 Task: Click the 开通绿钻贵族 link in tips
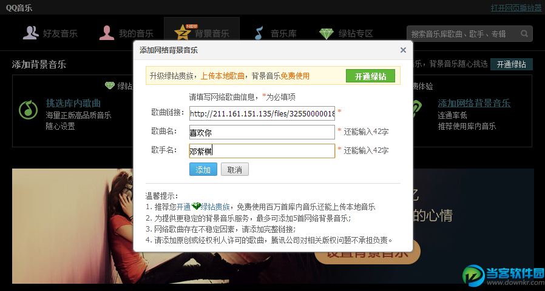pos(203,207)
